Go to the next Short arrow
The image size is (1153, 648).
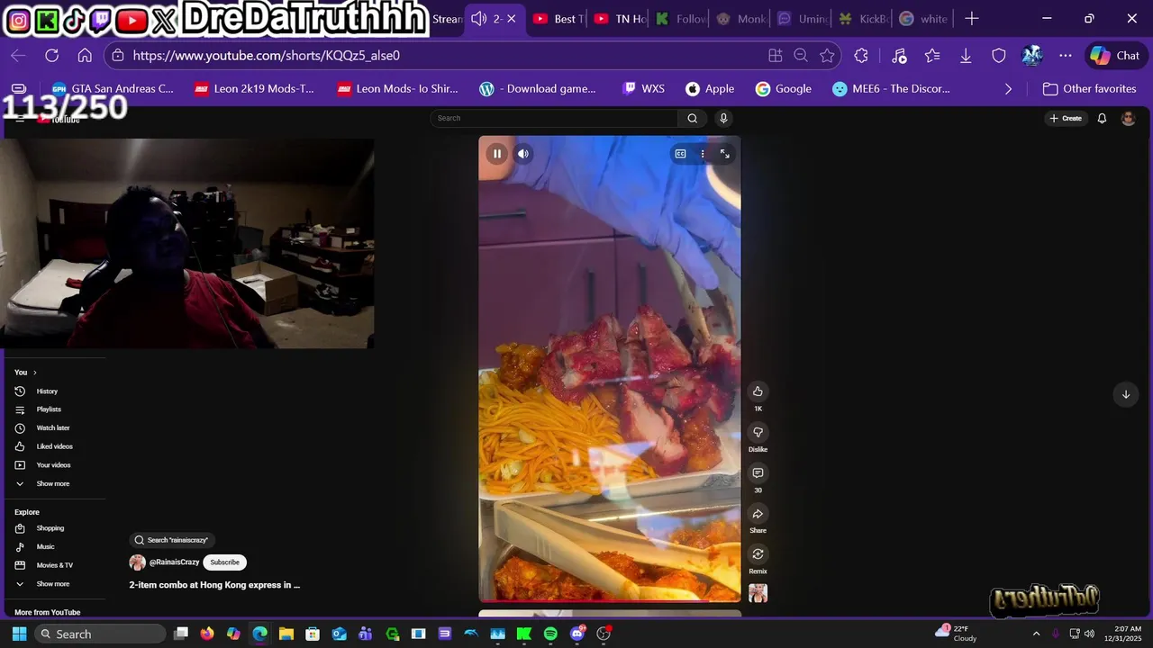coord(1125,394)
